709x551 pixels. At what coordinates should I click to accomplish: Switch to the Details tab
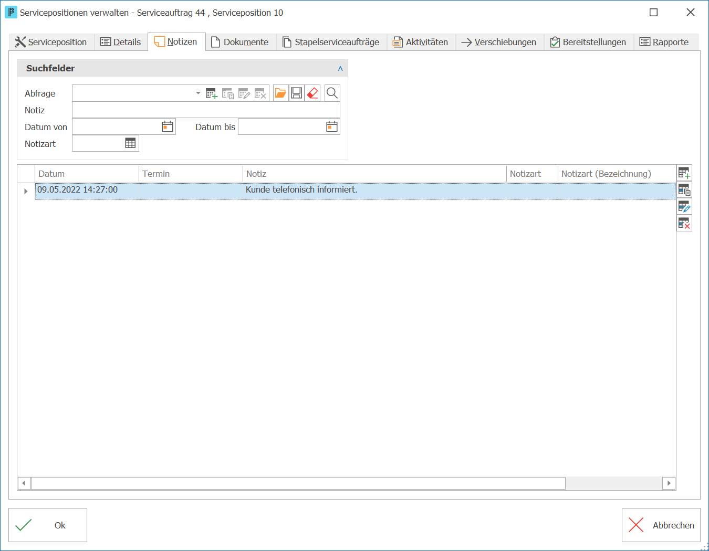coord(121,42)
